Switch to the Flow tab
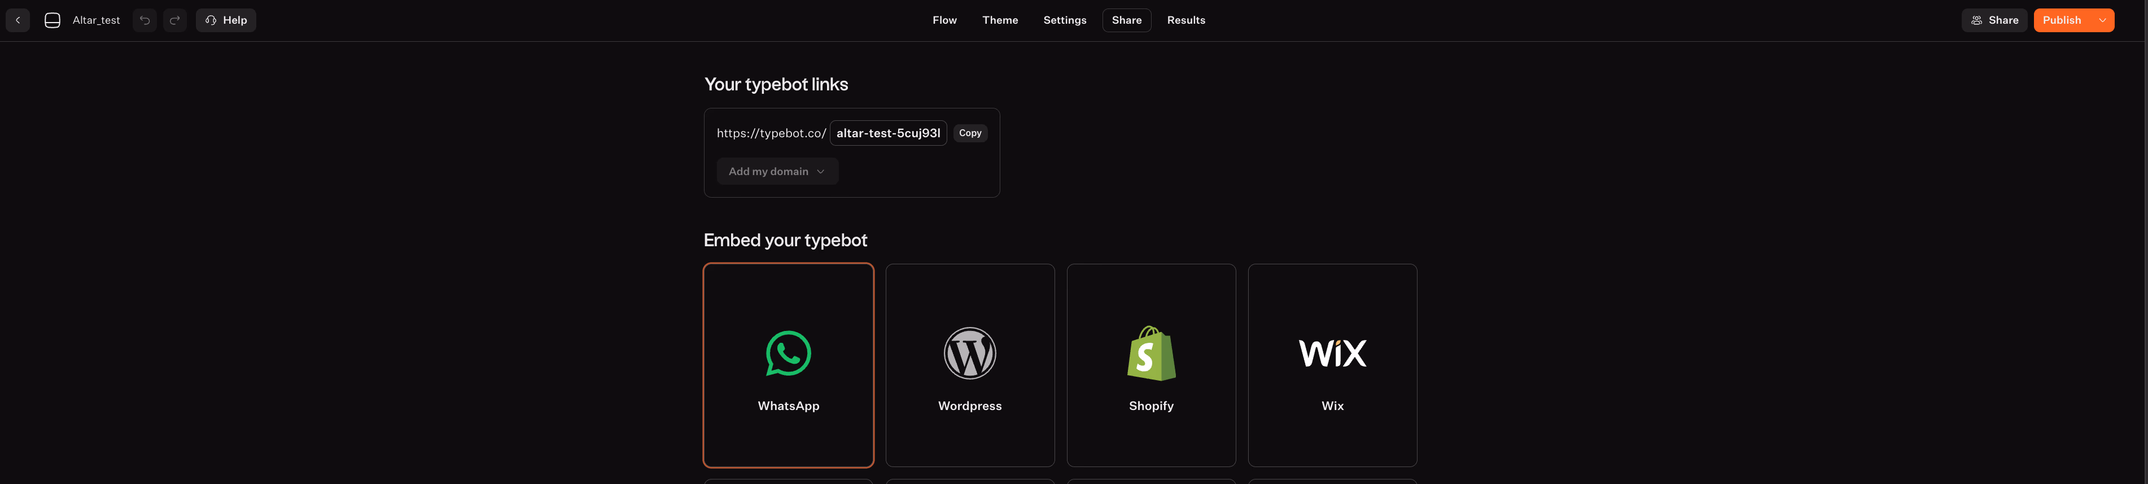This screenshot has width=2148, height=484. pyautogui.click(x=944, y=20)
